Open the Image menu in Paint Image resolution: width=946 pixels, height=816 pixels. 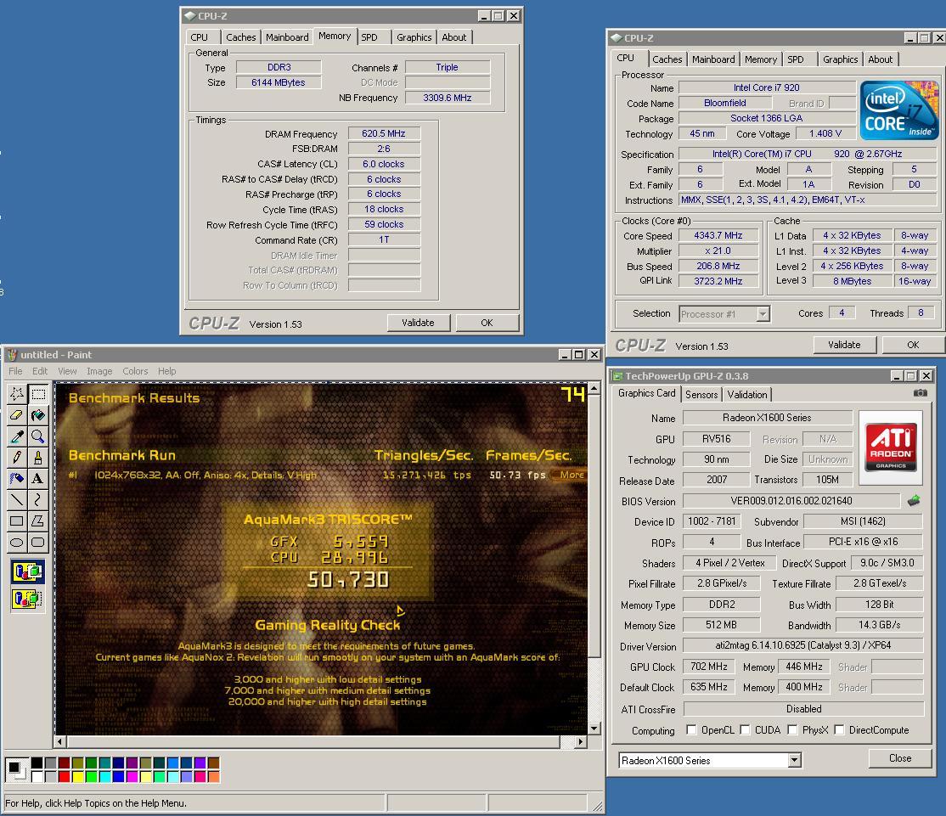click(99, 371)
